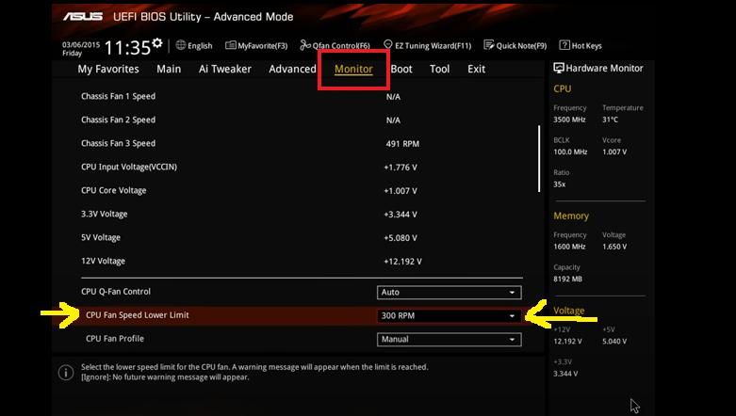
Task: Click the time display 11:35
Action: 127,47
